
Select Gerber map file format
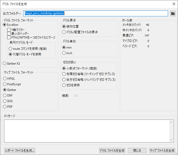click(x=10, y=90)
